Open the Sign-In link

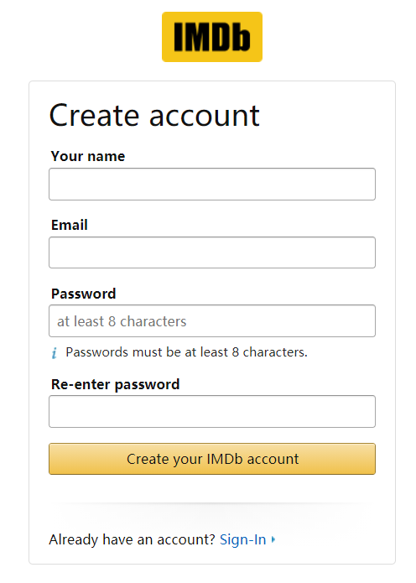coord(242,539)
